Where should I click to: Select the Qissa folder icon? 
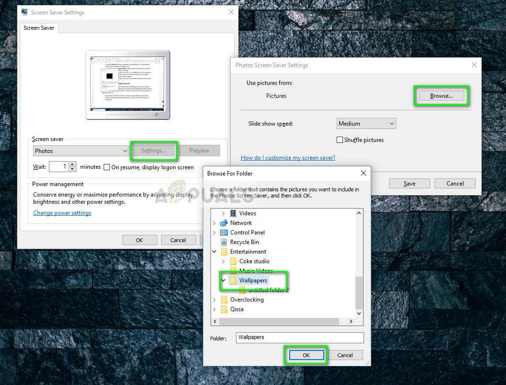[x=225, y=309]
